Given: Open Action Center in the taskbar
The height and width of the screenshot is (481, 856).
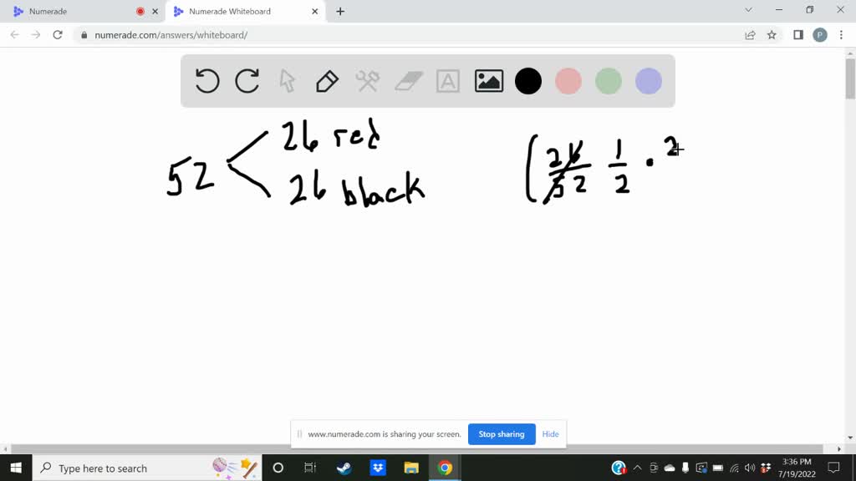Looking at the screenshot, I should tap(833, 468).
